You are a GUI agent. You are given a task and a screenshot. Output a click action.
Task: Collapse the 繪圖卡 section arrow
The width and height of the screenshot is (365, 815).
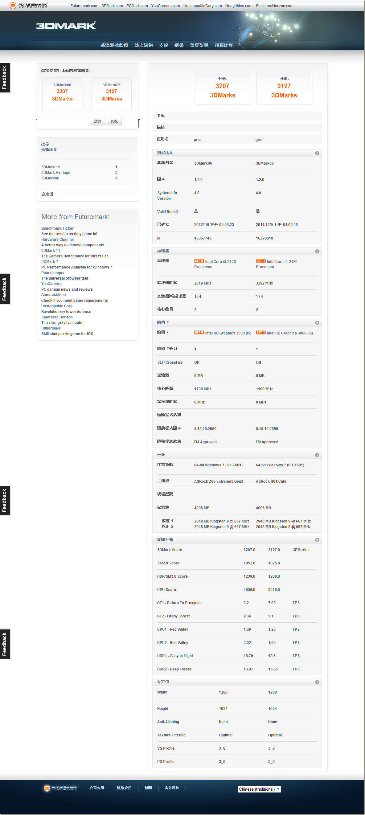click(x=317, y=323)
